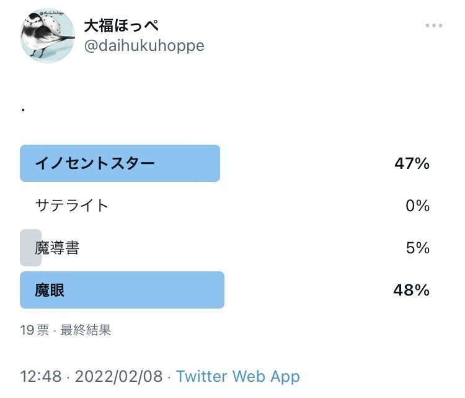Click the 魔眼 poll option label
This screenshot has width=465, height=398.
pos(50,291)
